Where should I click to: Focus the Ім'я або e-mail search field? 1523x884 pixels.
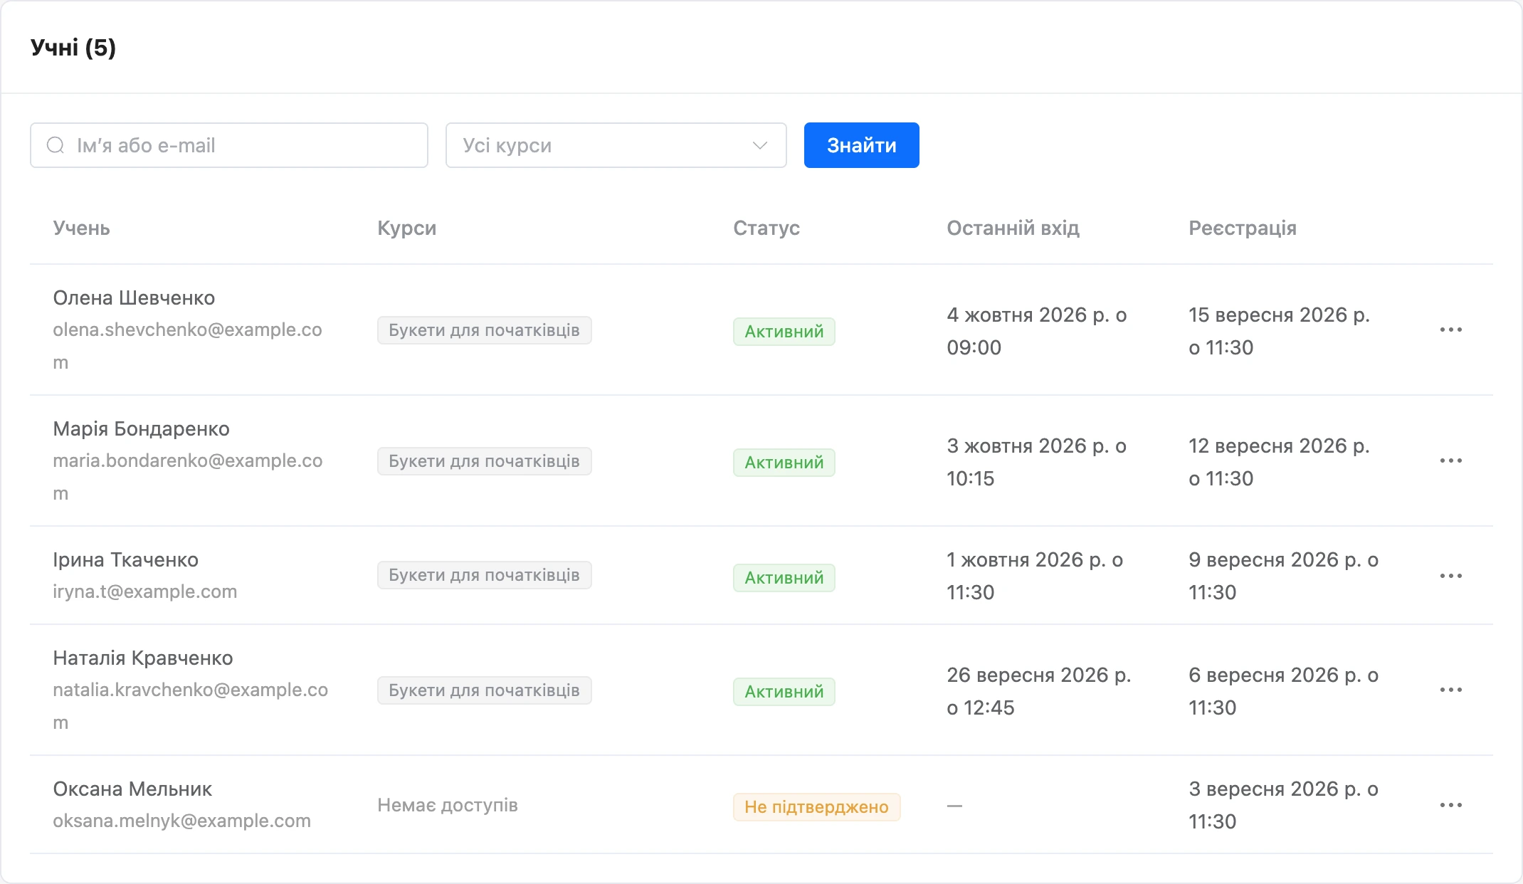pos(229,145)
